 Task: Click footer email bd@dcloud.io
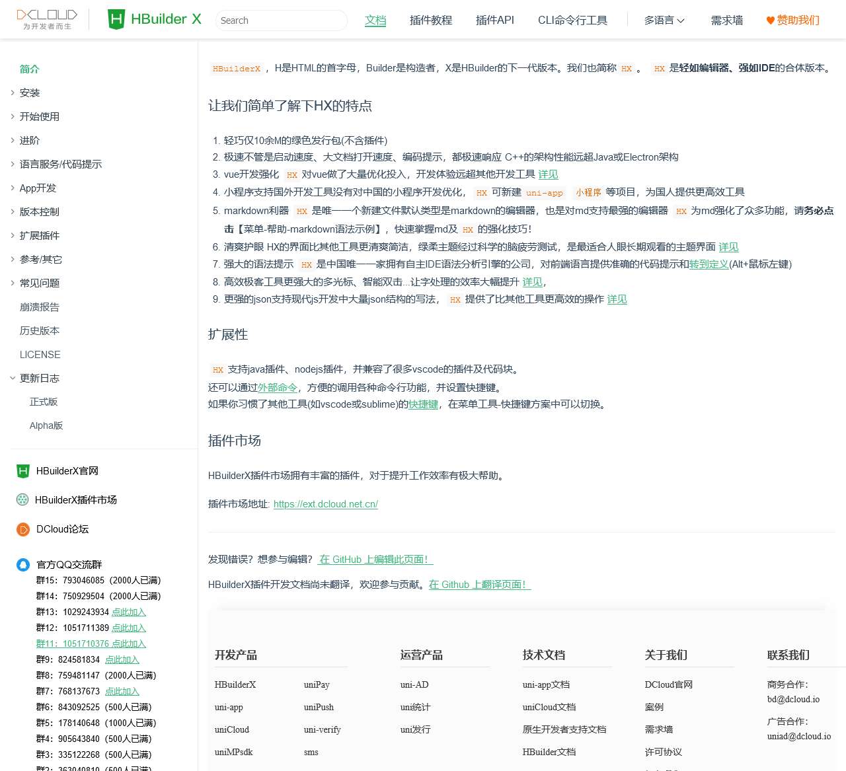pyautogui.click(x=793, y=700)
